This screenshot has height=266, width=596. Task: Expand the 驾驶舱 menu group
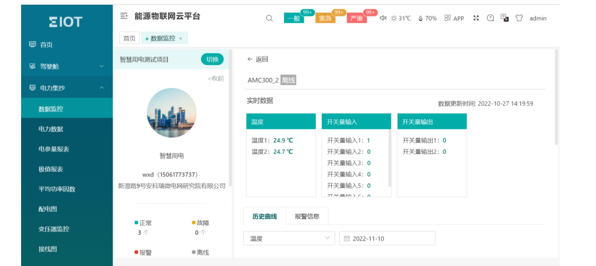pyautogui.click(x=66, y=66)
